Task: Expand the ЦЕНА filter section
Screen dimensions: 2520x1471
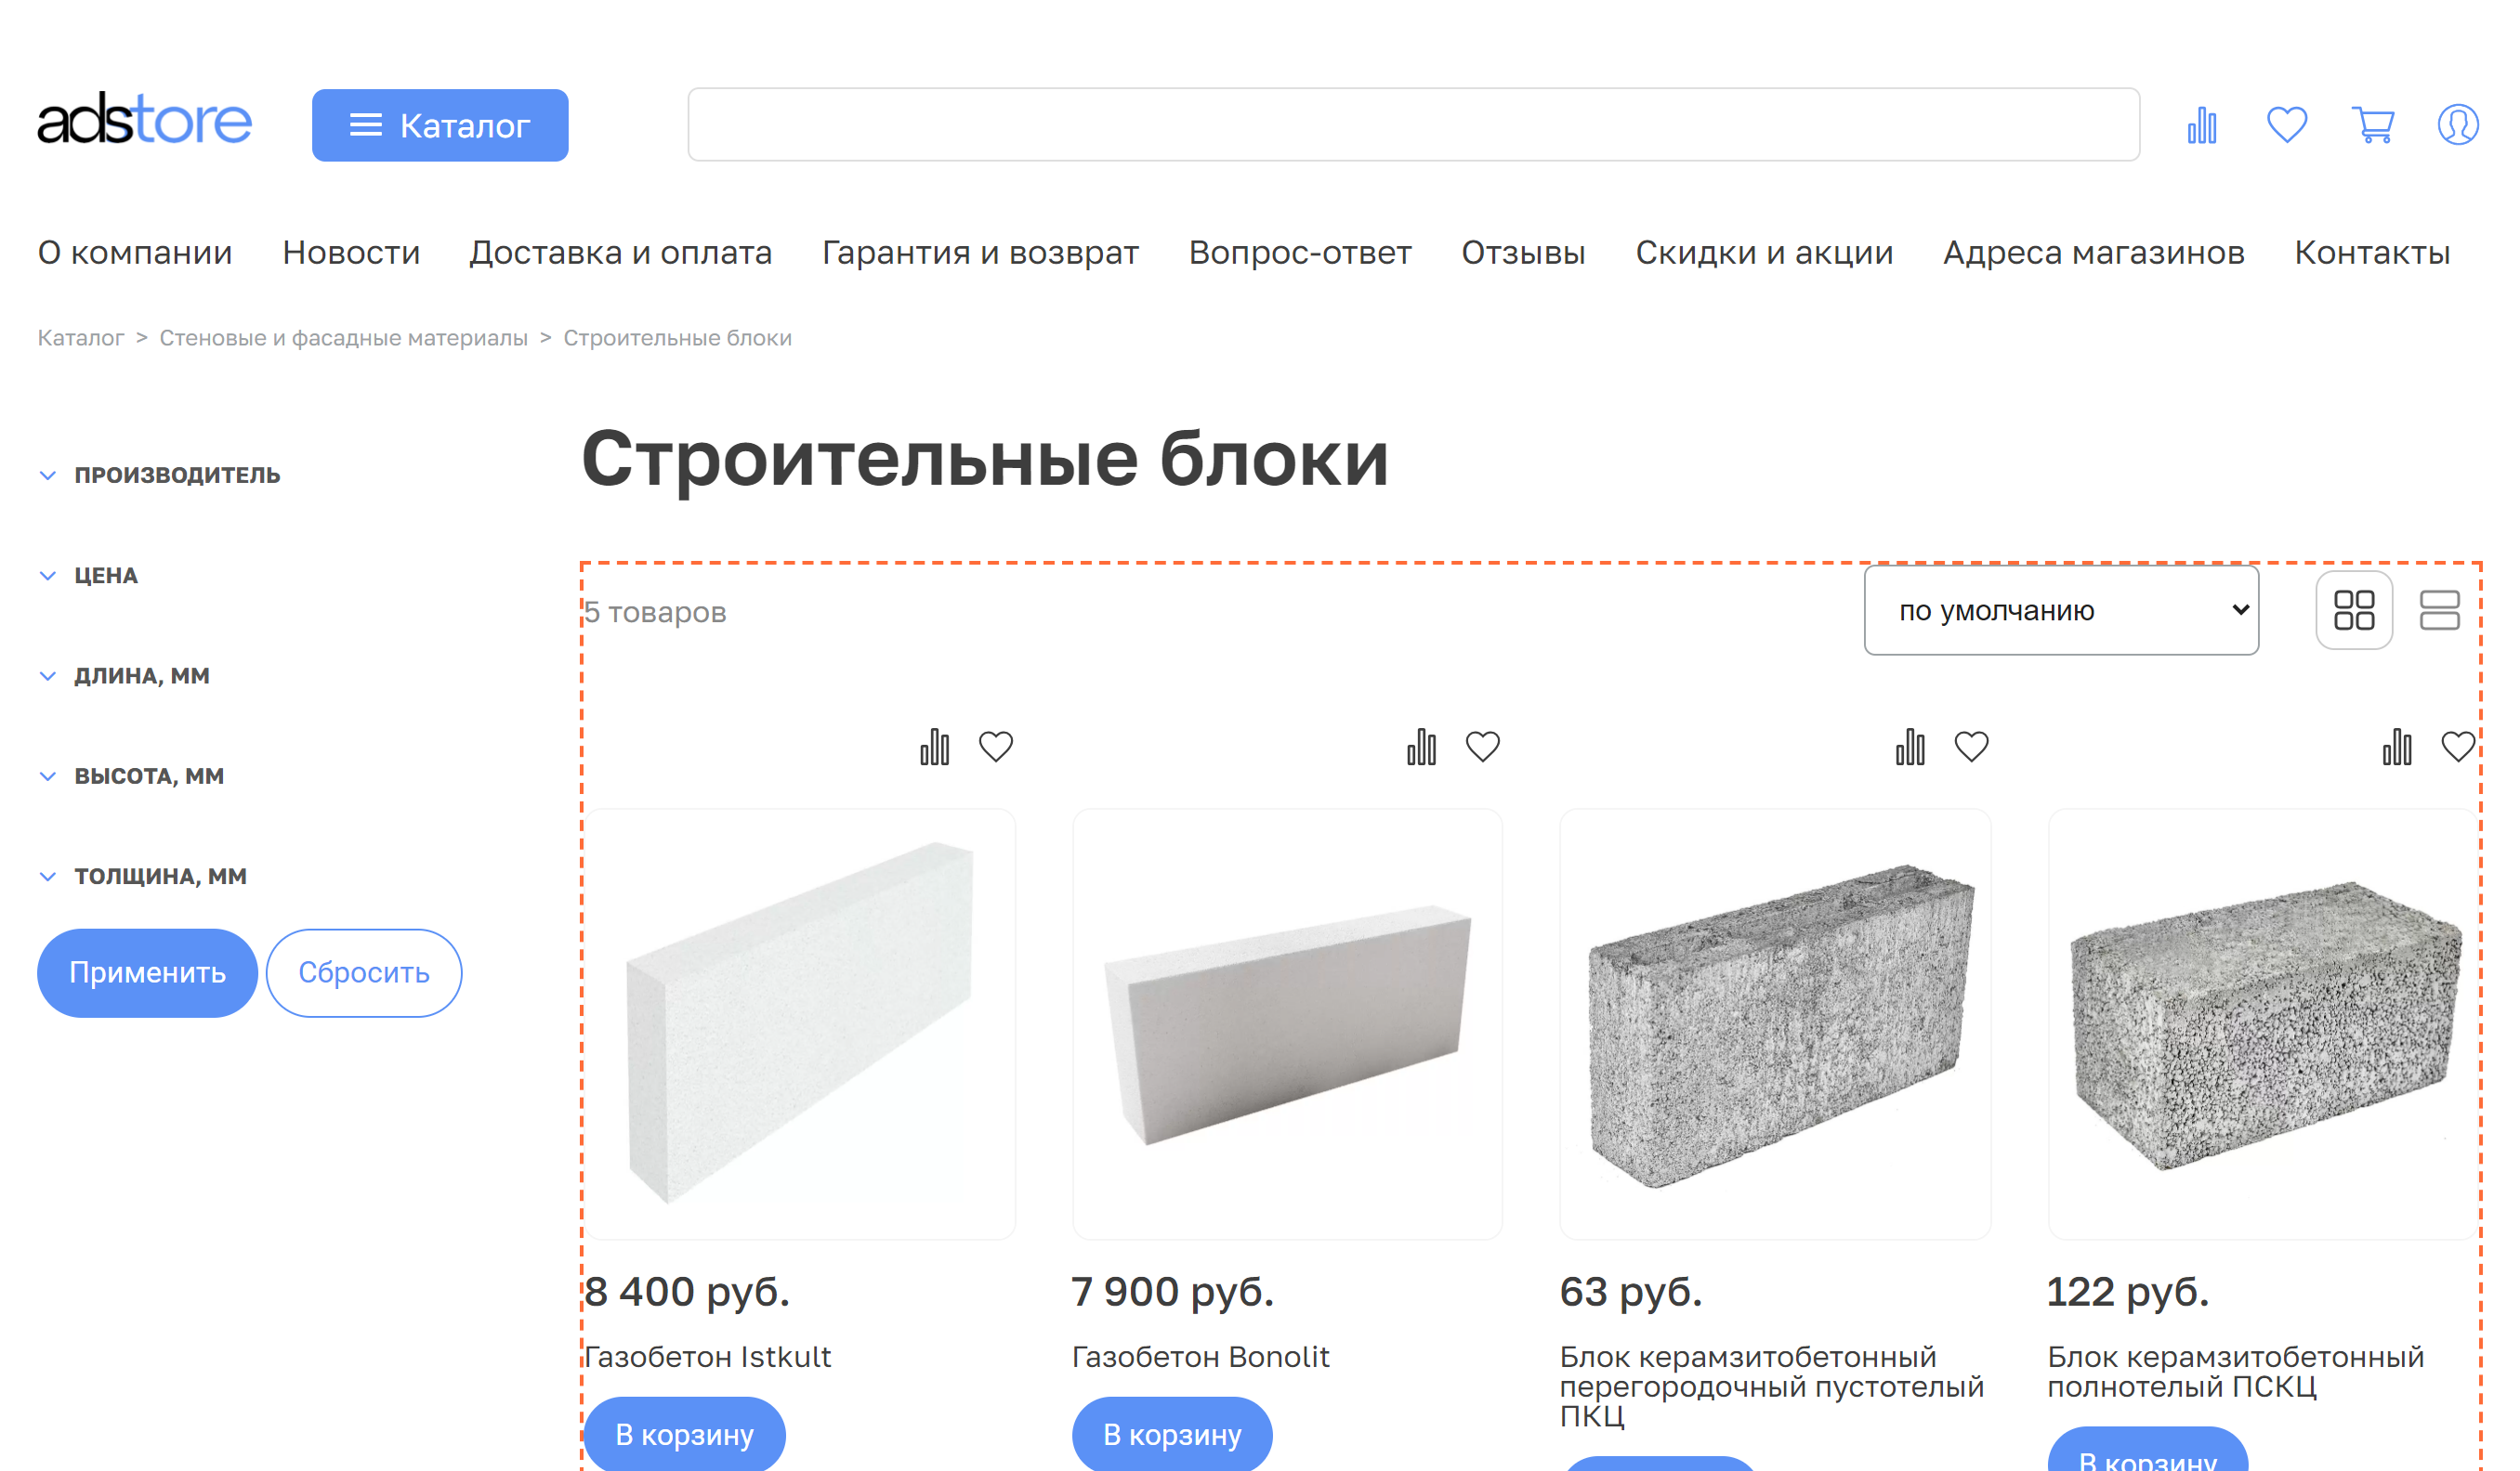Action: (x=105, y=575)
